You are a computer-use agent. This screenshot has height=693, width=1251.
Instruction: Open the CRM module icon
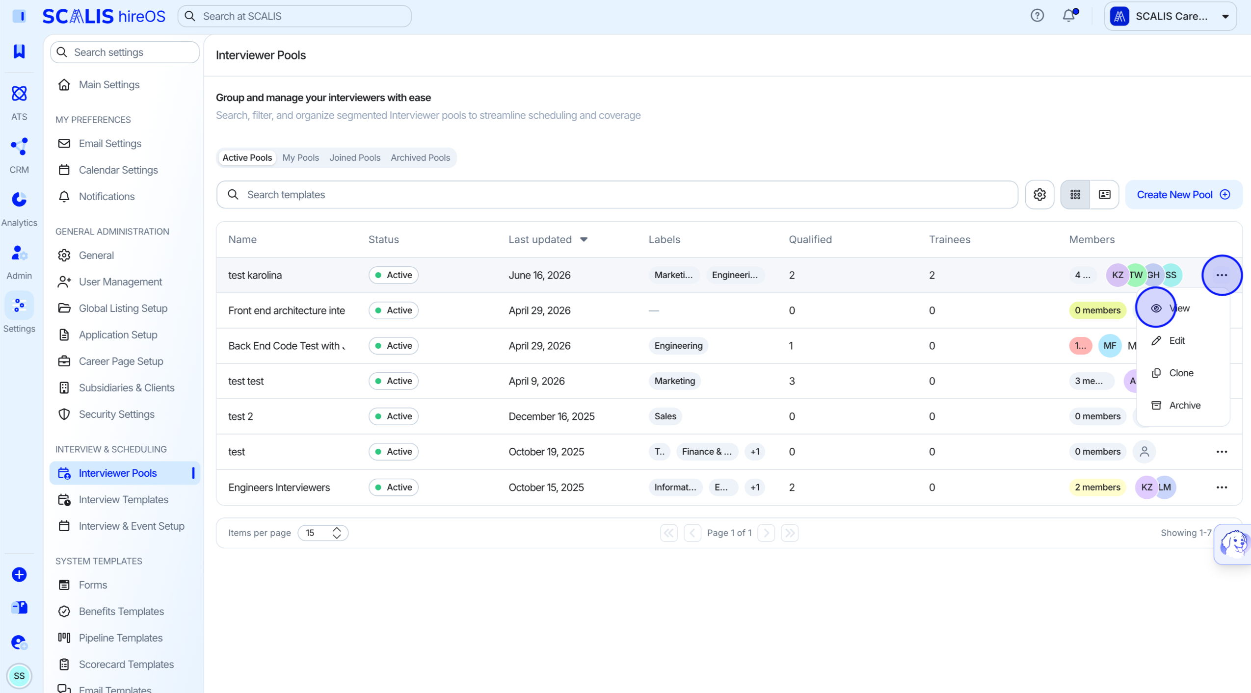tap(19, 147)
